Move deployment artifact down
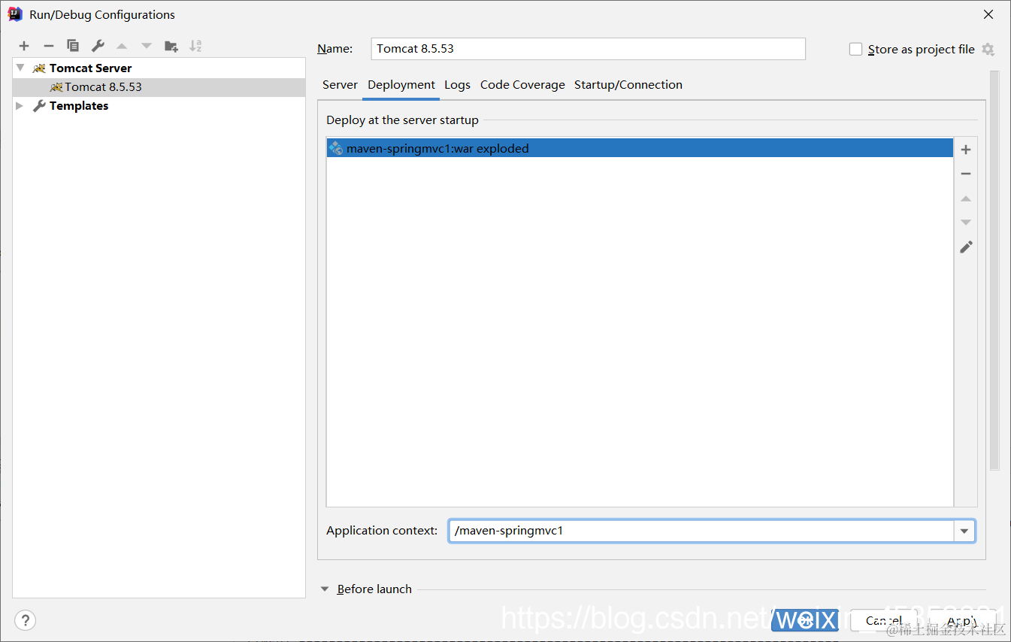The image size is (1011, 642). (966, 223)
